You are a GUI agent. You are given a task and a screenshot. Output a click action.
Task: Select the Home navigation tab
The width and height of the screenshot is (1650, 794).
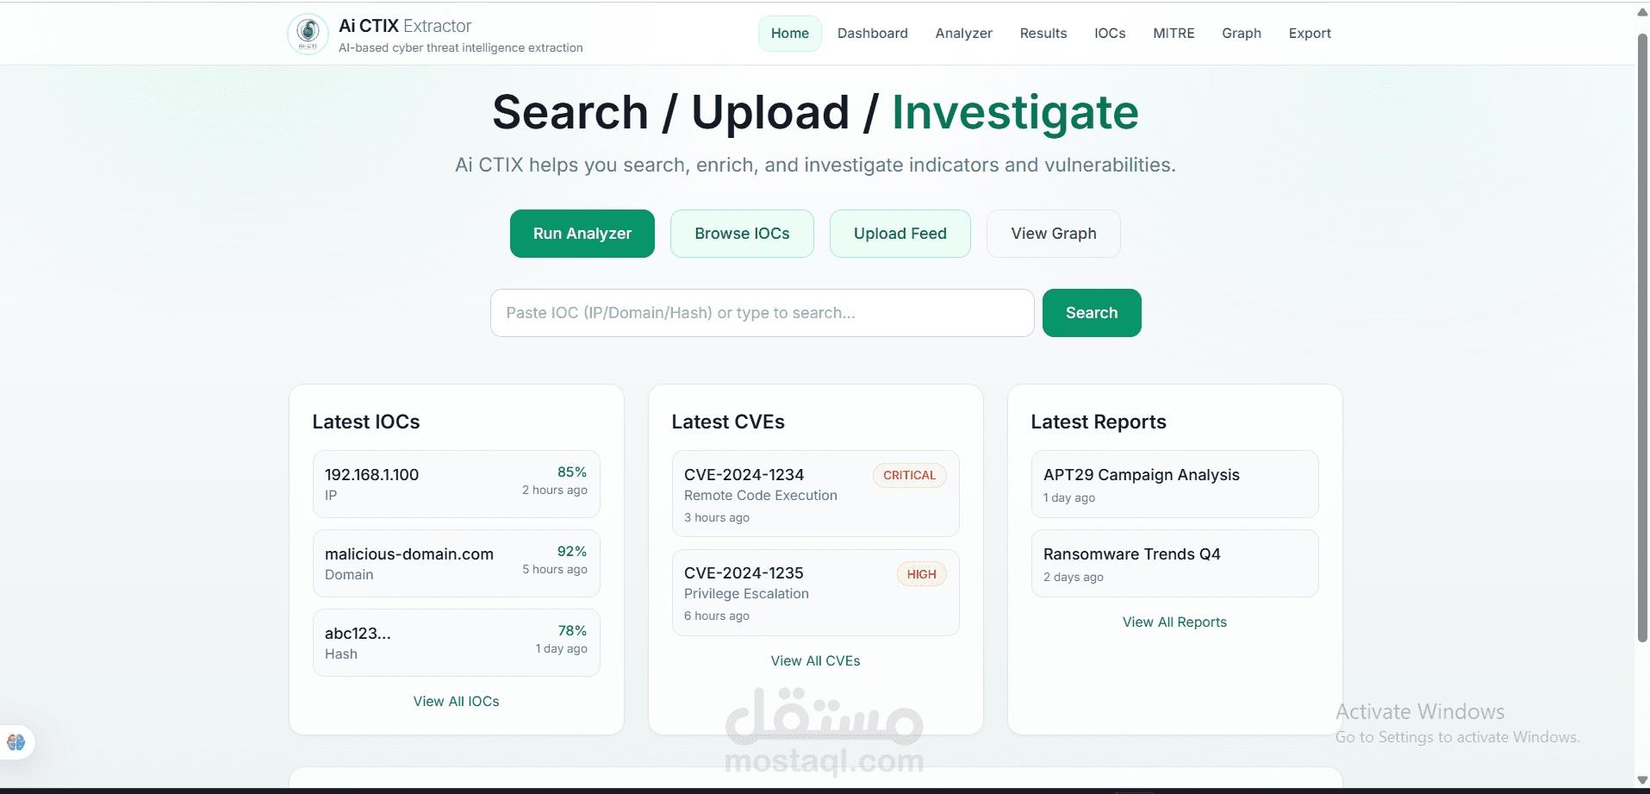[x=789, y=33]
